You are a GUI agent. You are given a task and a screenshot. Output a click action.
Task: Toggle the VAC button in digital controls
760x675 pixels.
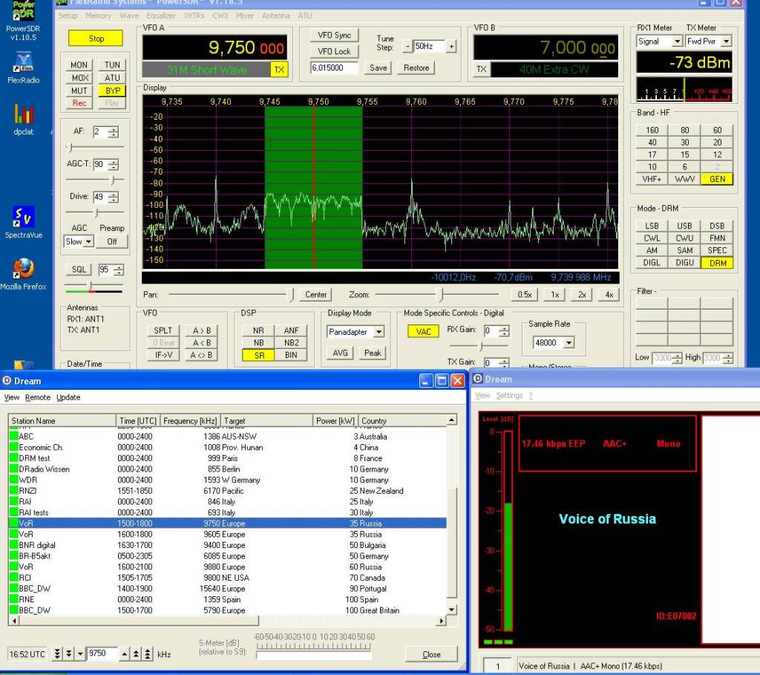[423, 332]
